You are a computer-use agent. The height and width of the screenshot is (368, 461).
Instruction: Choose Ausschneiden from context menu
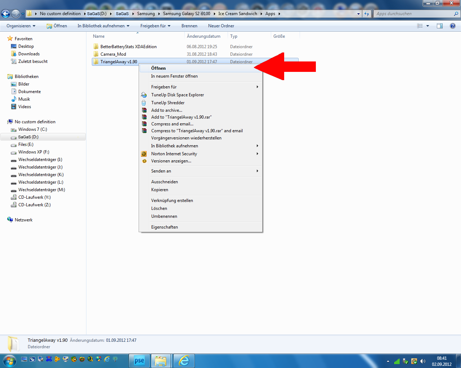click(x=201, y=182)
